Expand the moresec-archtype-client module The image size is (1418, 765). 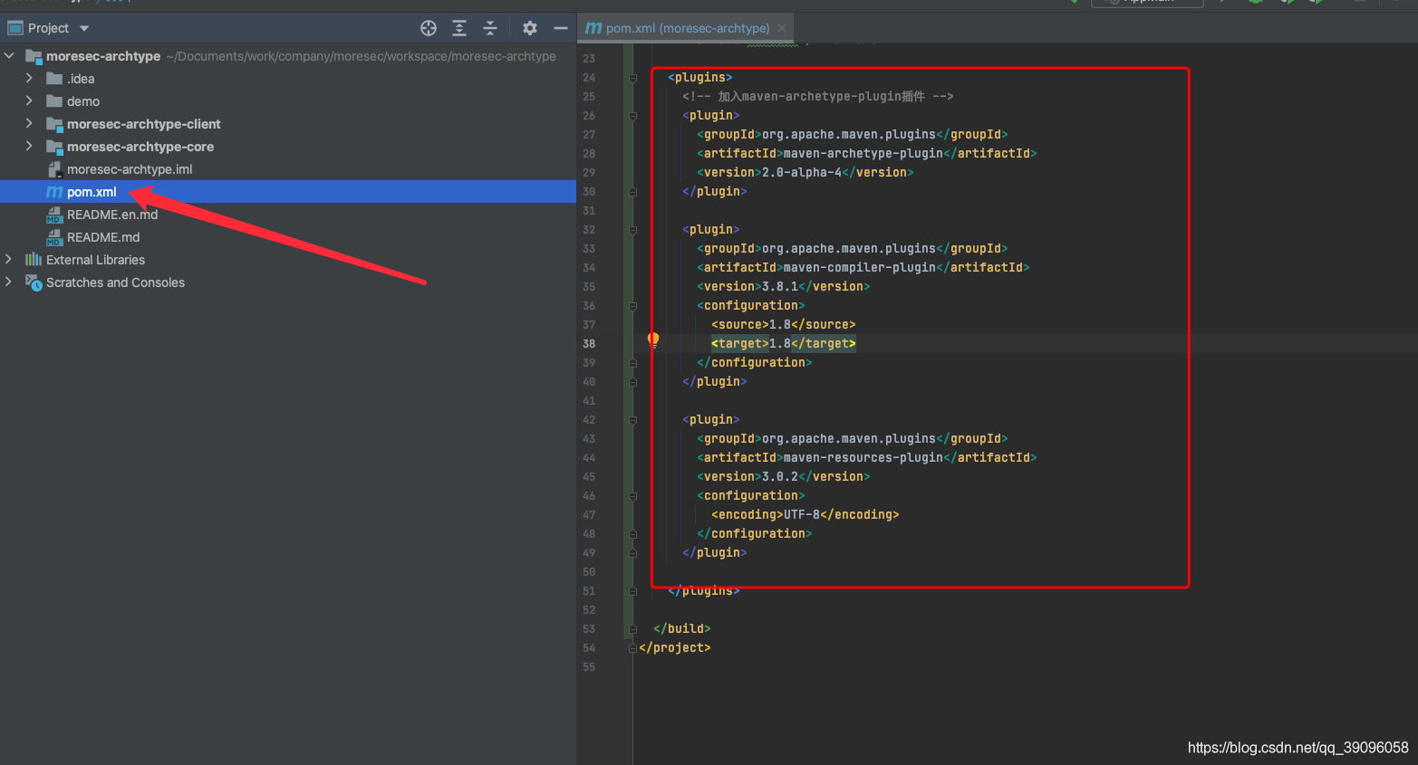click(29, 124)
